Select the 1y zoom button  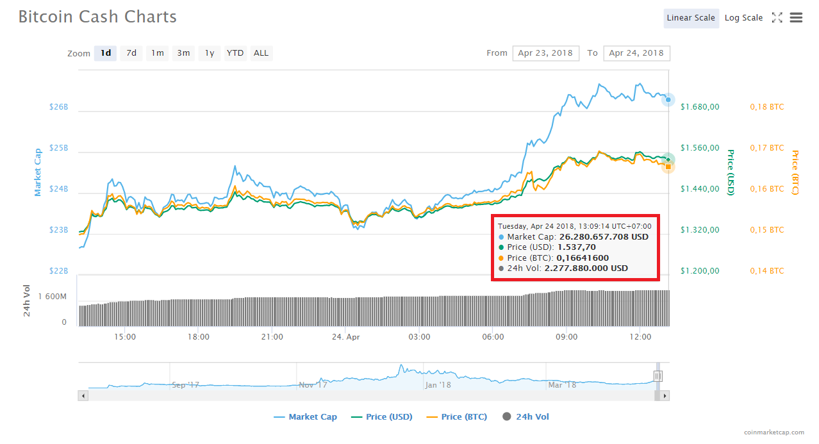tap(210, 53)
